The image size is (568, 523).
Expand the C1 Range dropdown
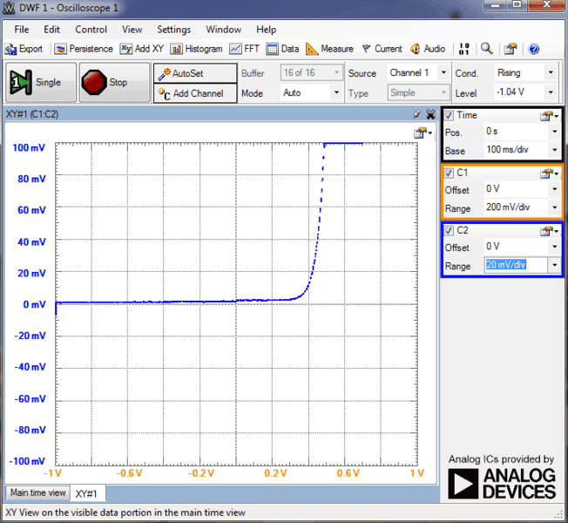point(555,208)
